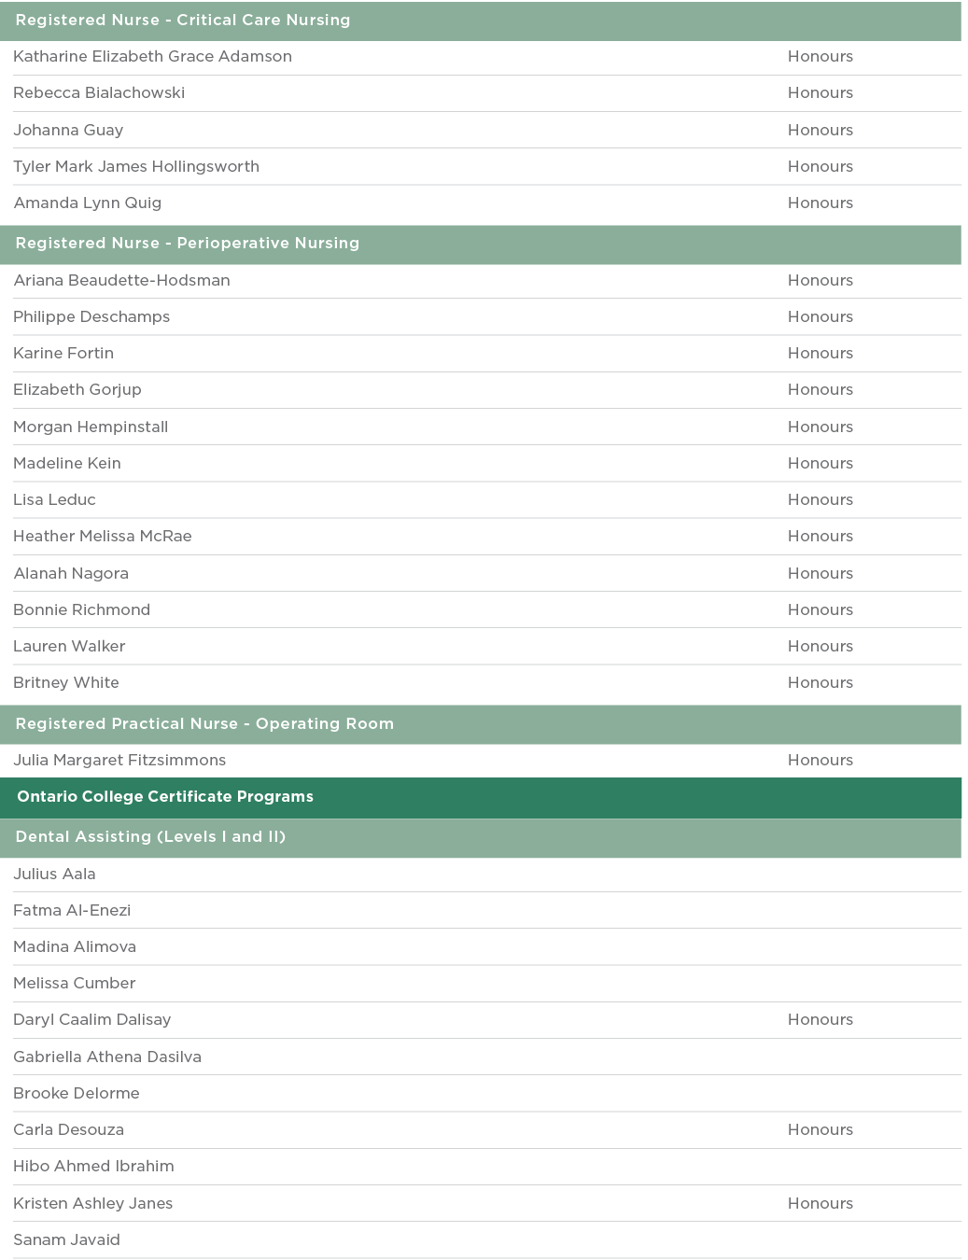This screenshot has width=968, height=1260.
Task: Select the Registered Nurse - Perioperative Nursing heading
Action: [x=188, y=244]
